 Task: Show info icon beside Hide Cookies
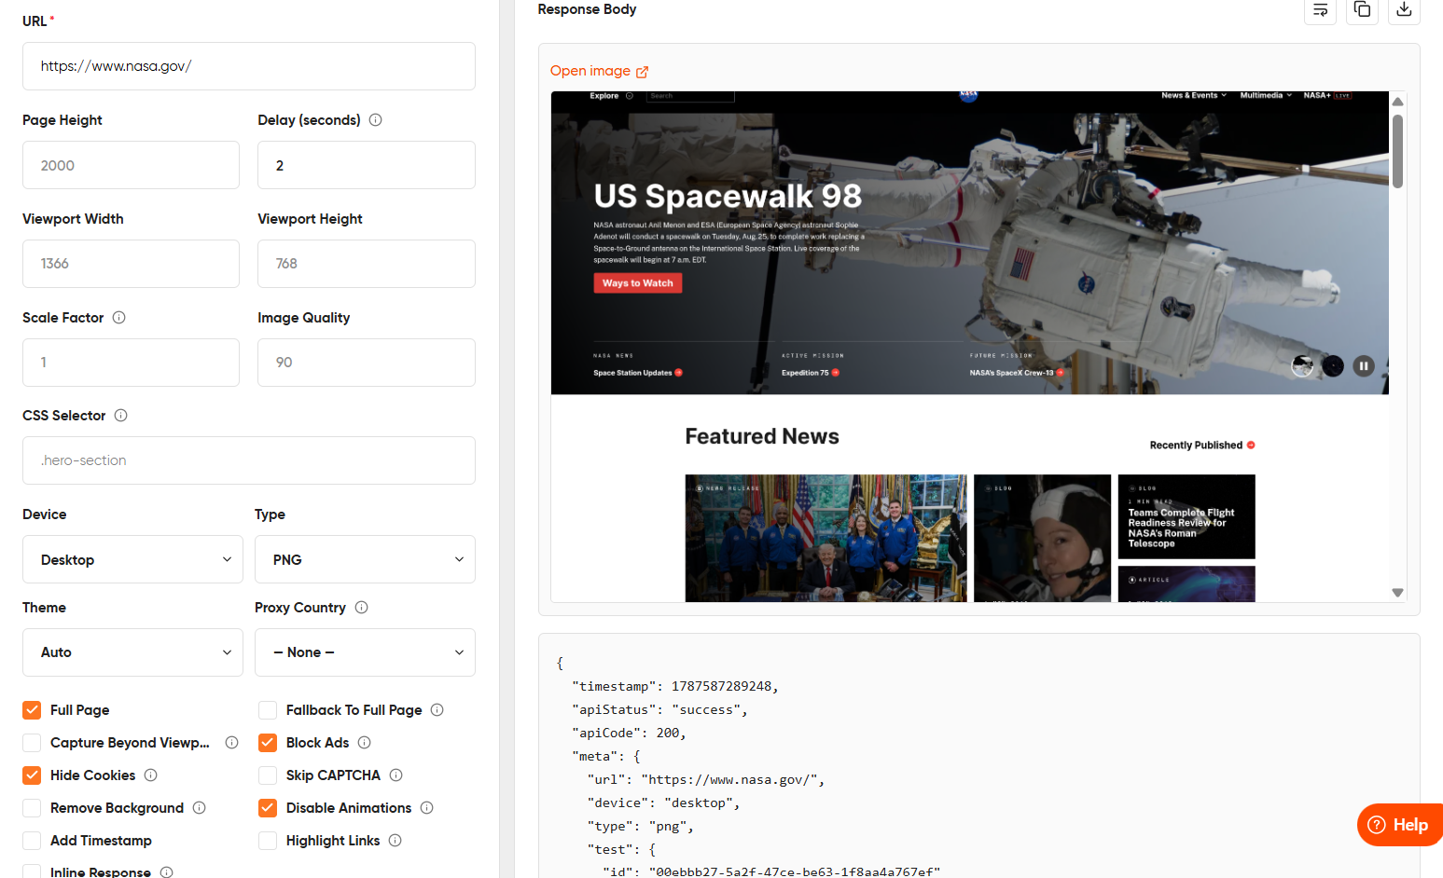coord(150,775)
